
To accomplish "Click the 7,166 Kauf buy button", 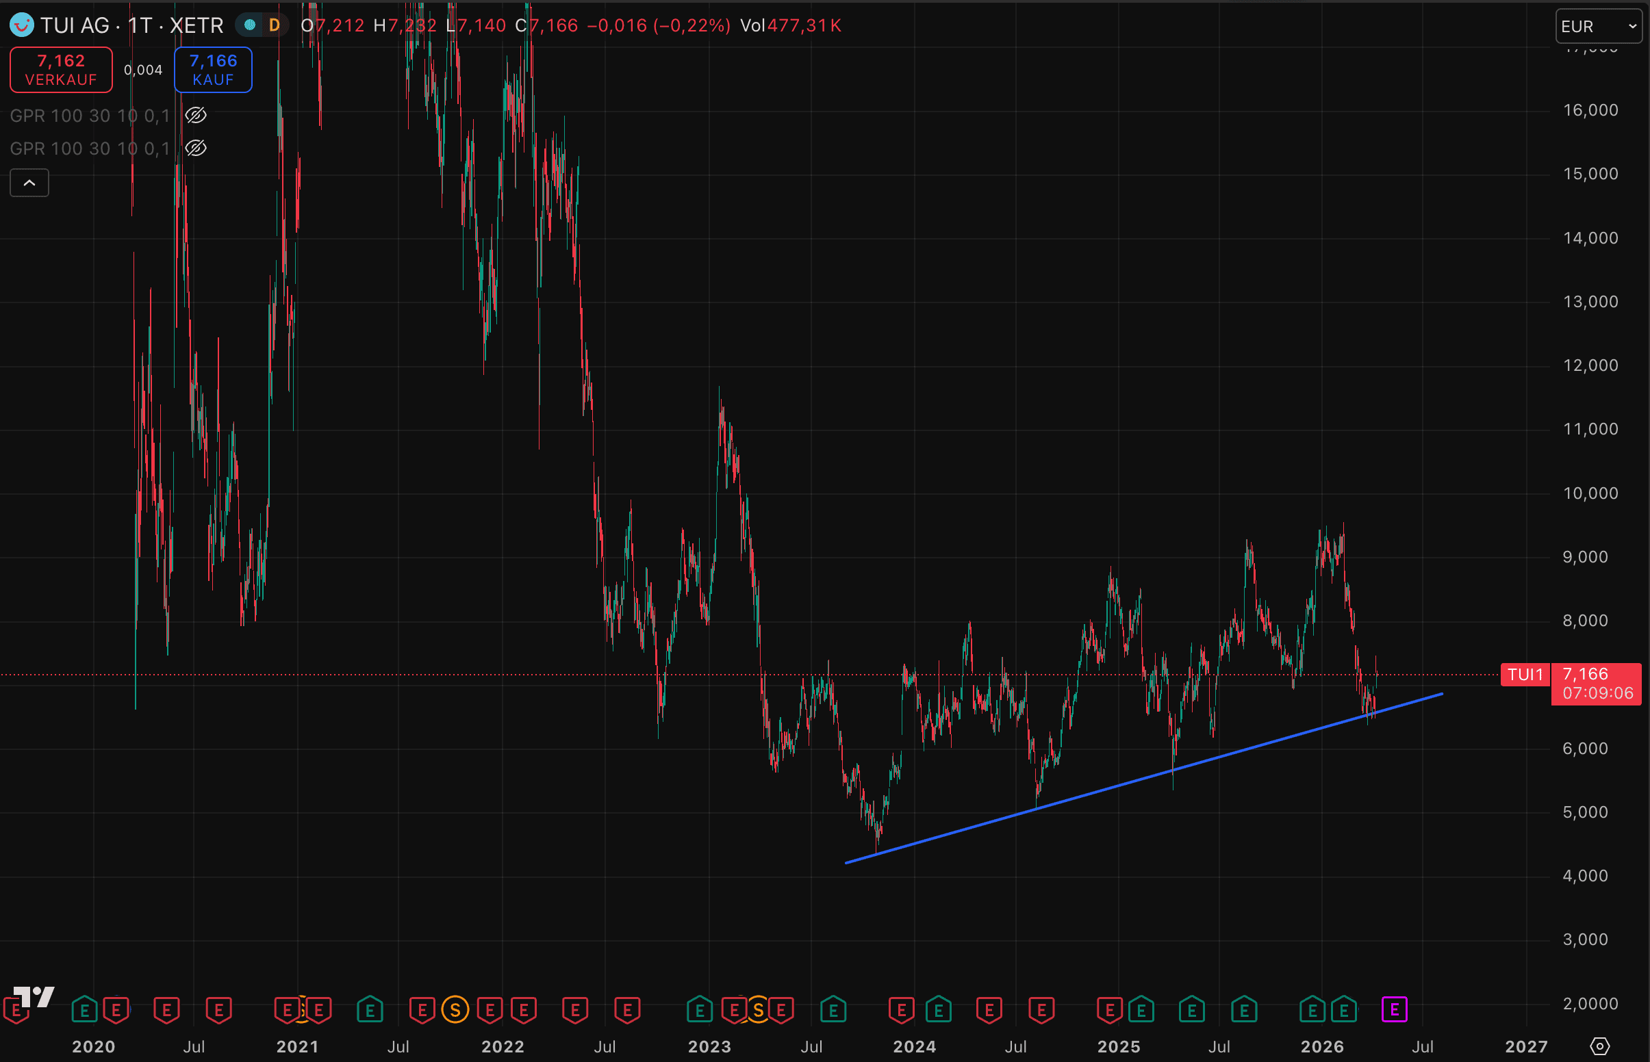I will [x=213, y=70].
